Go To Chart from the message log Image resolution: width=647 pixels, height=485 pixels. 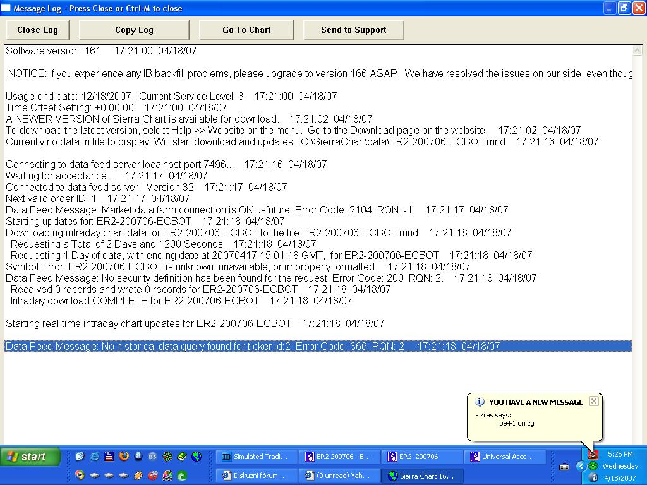[x=246, y=30]
